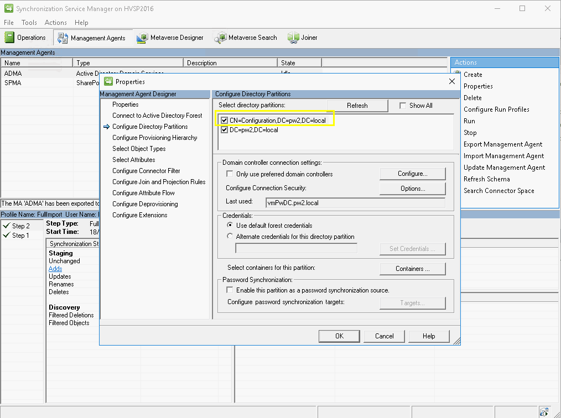The width and height of the screenshot is (561, 418).
Task: Cancel the Properties dialog
Action: click(385, 336)
